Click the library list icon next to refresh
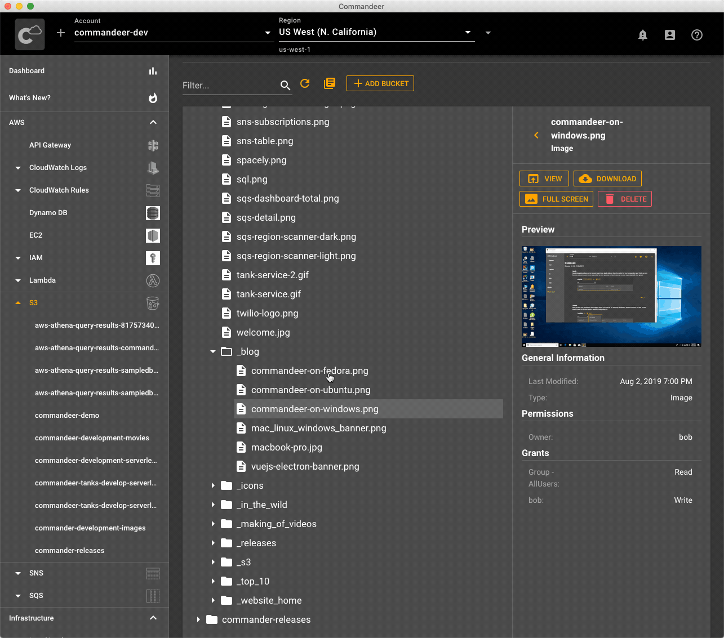The height and width of the screenshot is (638, 724). [x=330, y=83]
